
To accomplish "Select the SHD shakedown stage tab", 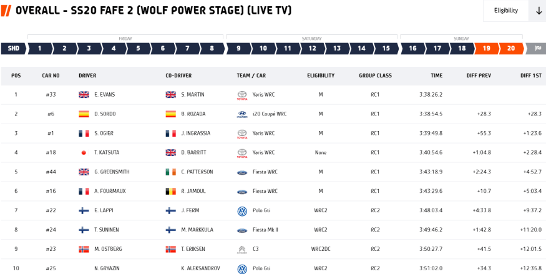I will pos(13,48).
